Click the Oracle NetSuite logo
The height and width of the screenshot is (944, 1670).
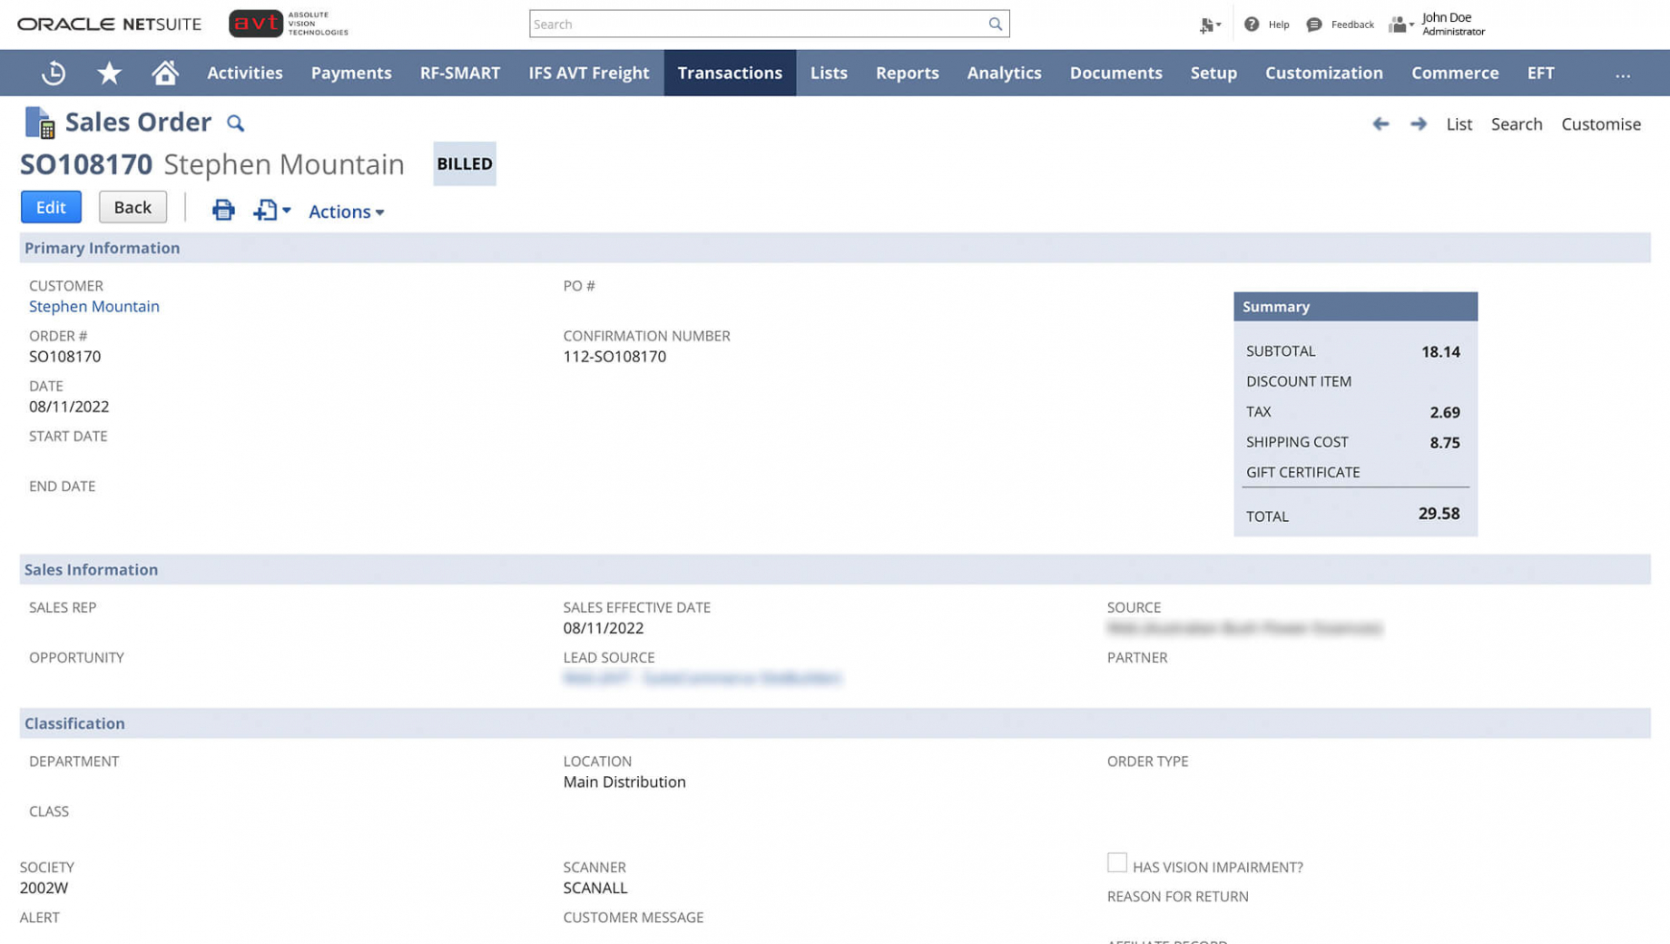click(x=109, y=25)
